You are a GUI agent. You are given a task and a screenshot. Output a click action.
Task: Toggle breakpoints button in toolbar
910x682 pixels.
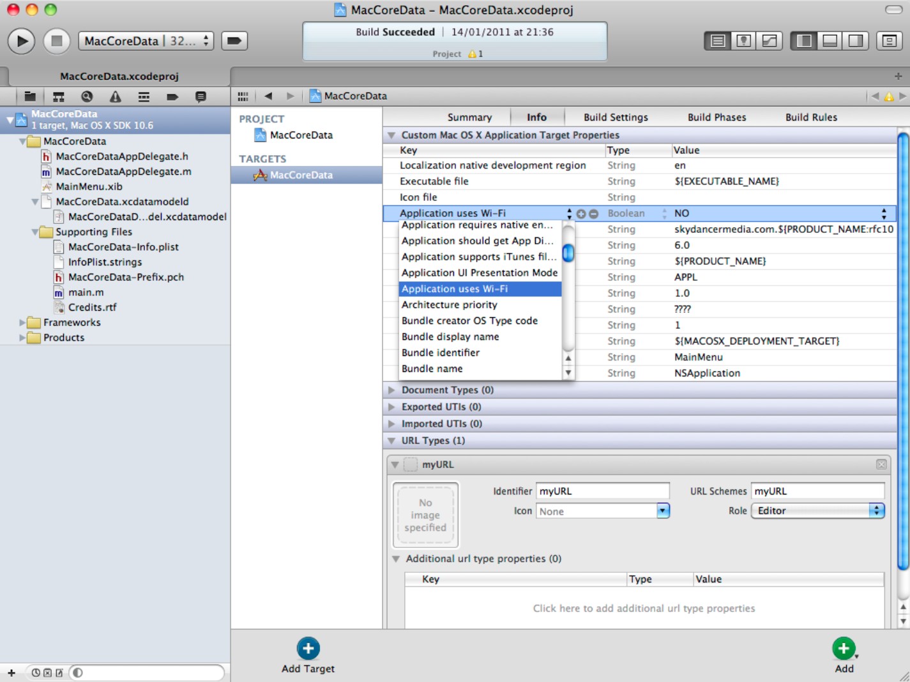click(234, 41)
